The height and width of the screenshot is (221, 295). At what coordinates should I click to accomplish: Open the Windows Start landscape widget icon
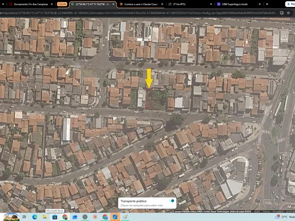click(x=11, y=217)
